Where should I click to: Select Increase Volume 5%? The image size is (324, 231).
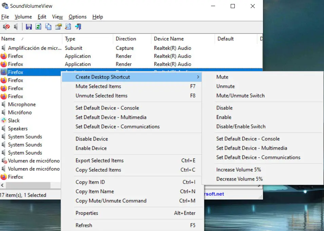point(263,170)
